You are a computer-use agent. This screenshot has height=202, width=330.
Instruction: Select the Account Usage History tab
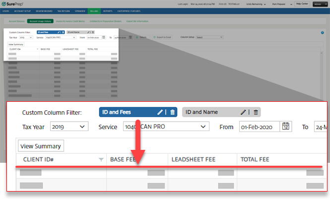point(40,21)
